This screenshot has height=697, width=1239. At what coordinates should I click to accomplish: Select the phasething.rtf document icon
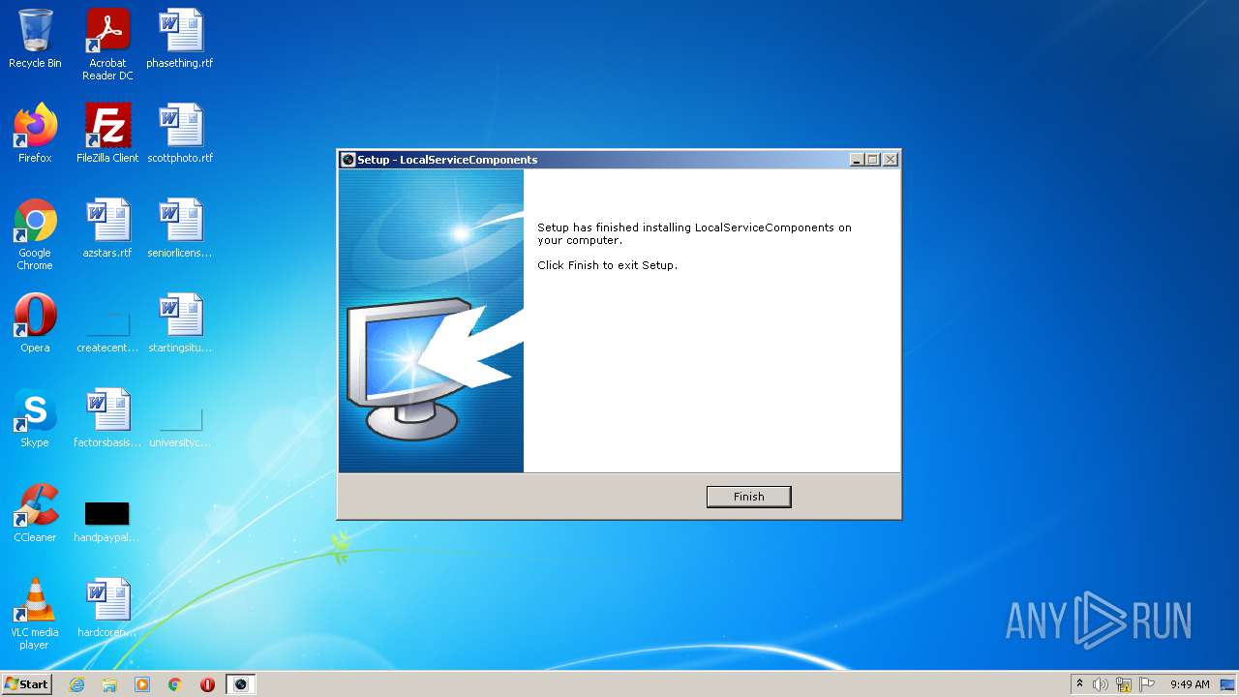[180, 39]
